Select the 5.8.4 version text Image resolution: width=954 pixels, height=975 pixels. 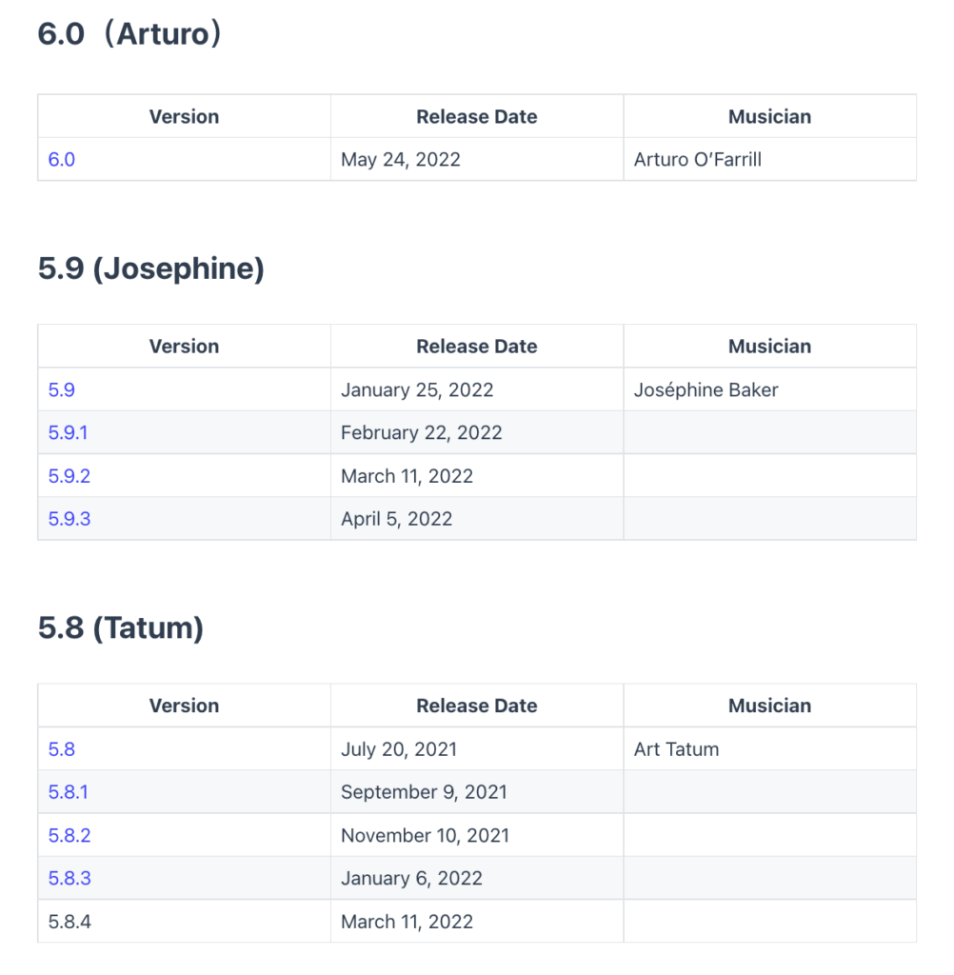pos(70,922)
